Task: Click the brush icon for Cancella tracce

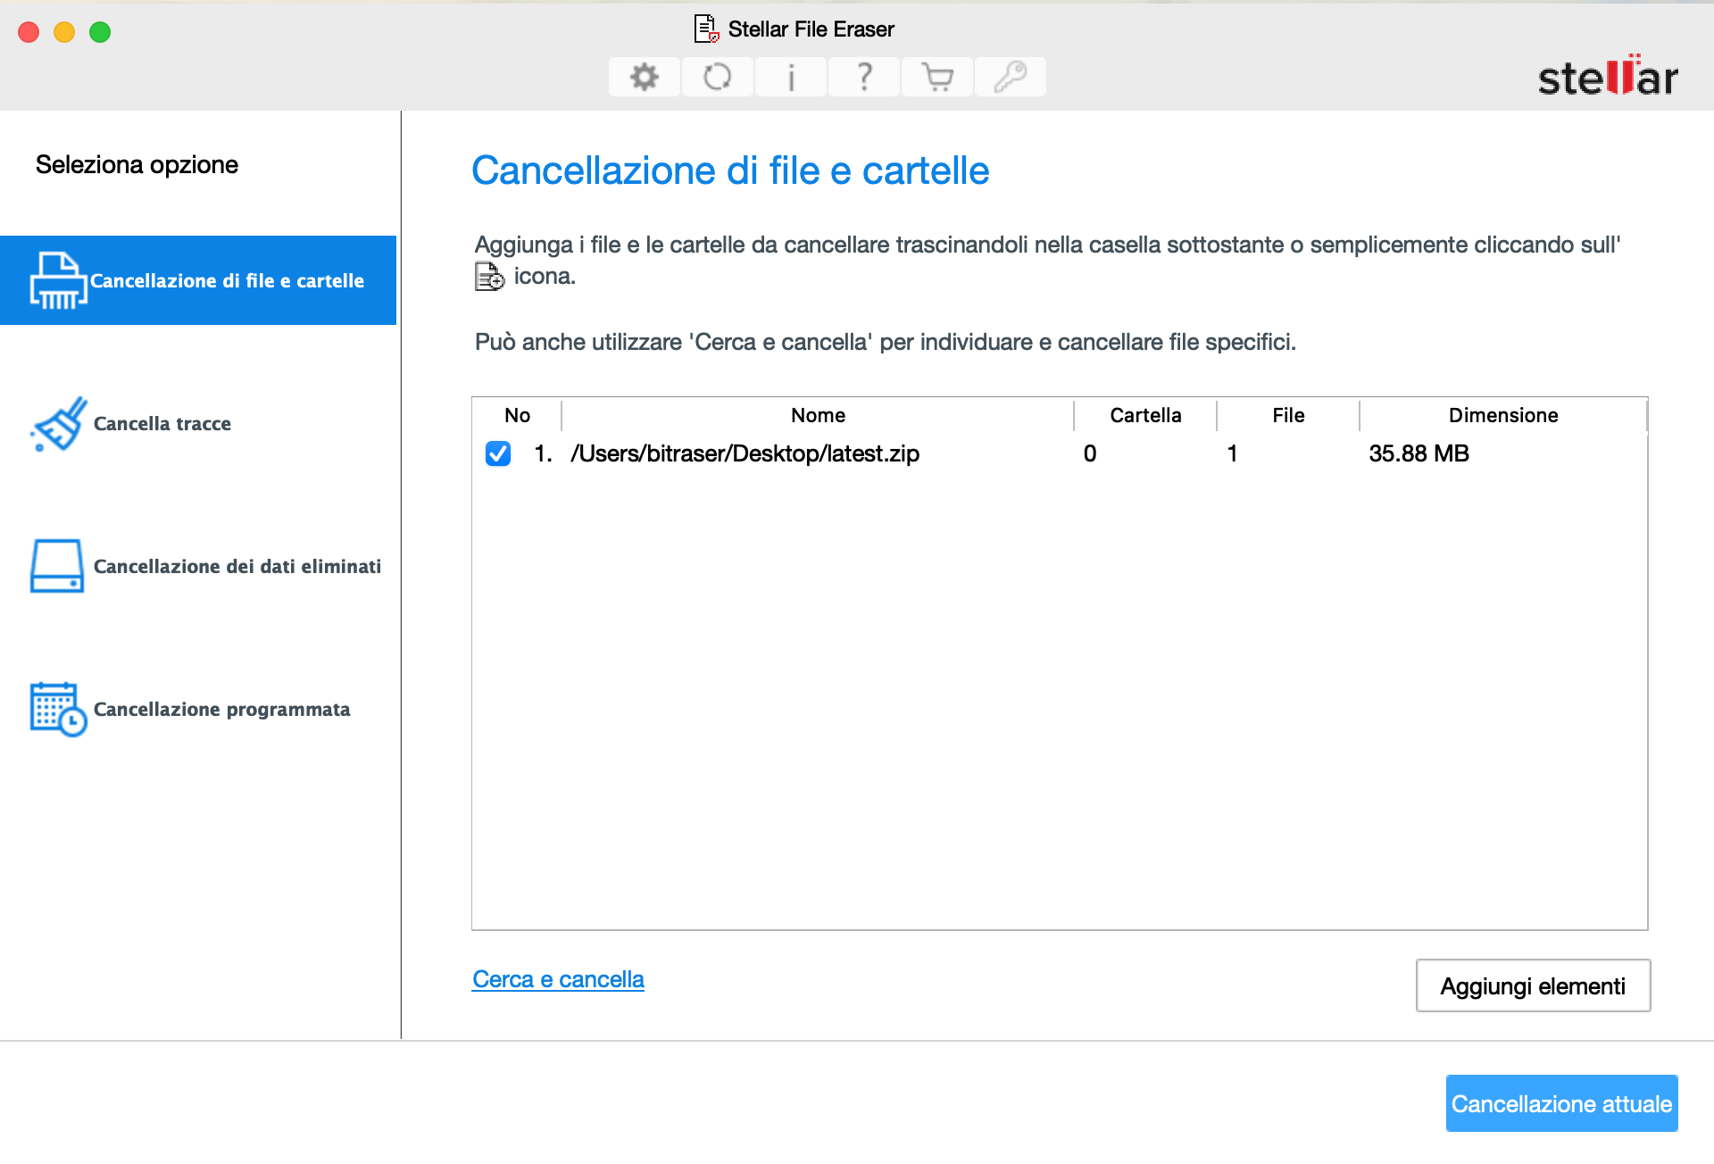Action: pos(58,423)
